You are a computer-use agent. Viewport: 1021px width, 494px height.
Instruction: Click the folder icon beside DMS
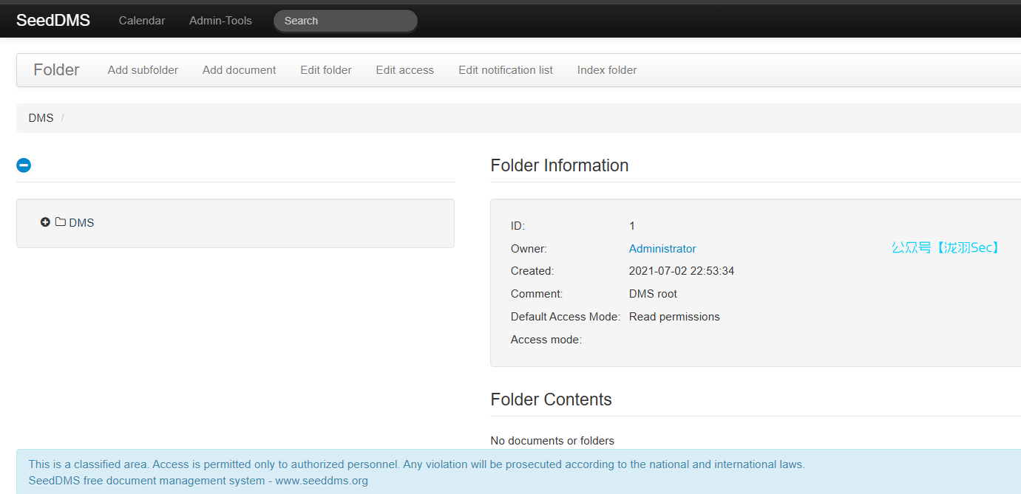click(61, 222)
